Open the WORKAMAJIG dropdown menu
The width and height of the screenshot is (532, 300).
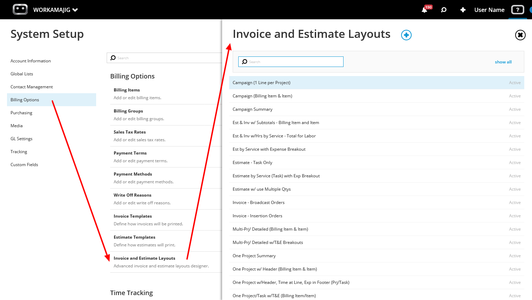pyautogui.click(x=55, y=10)
